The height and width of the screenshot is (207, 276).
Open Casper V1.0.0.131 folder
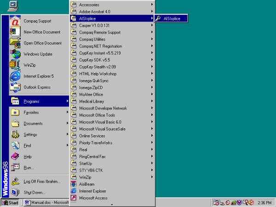click(112, 25)
